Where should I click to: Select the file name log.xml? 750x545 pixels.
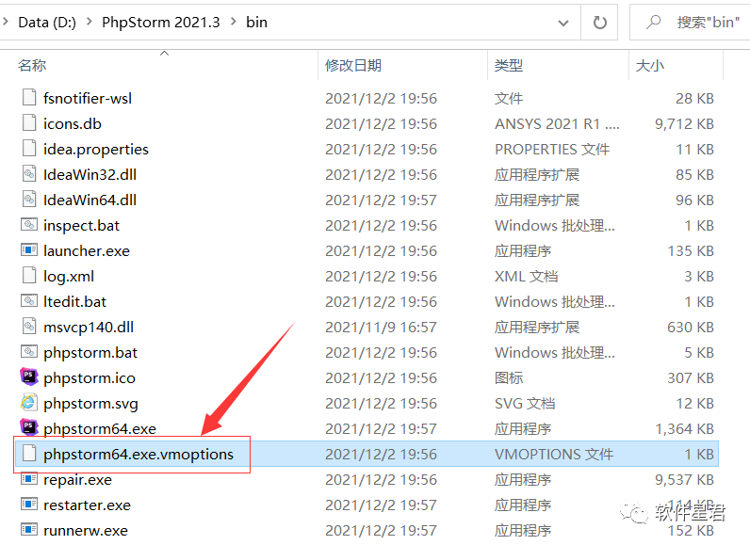point(69,277)
